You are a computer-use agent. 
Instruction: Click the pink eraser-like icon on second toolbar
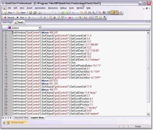(x=69, y=18)
